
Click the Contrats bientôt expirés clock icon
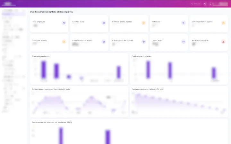click(144, 23)
